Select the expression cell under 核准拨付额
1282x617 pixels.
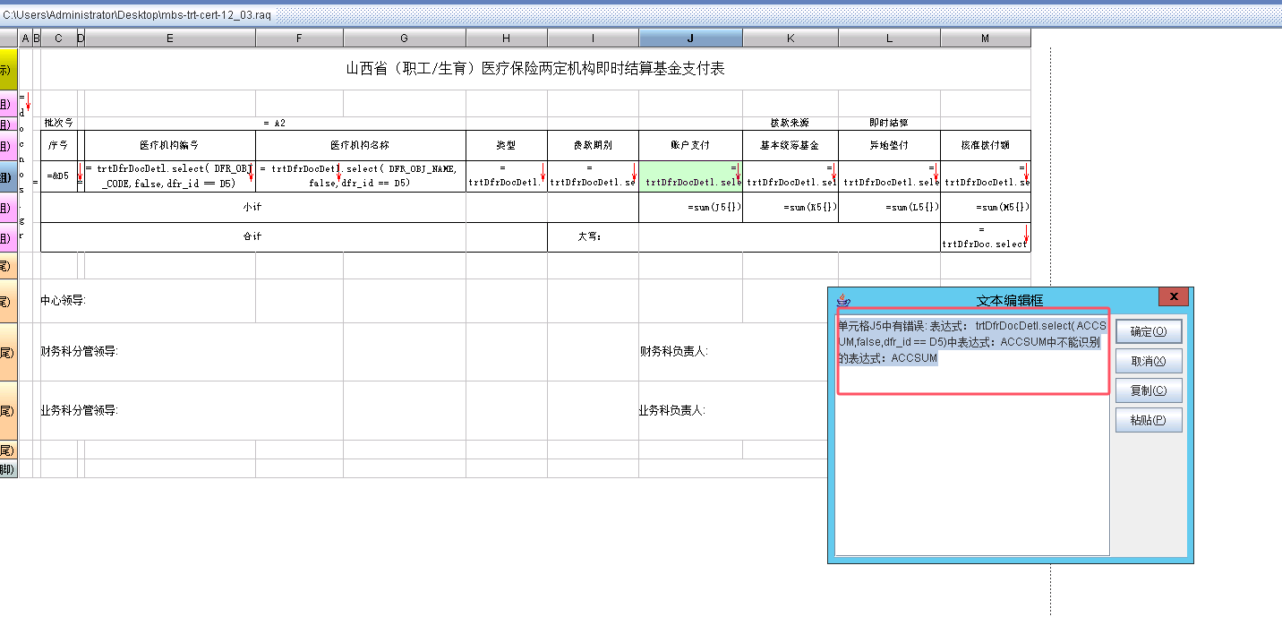(x=986, y=176)
